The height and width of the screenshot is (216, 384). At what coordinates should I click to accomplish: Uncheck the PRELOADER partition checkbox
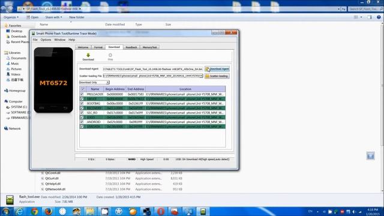(x=82, y=94)
